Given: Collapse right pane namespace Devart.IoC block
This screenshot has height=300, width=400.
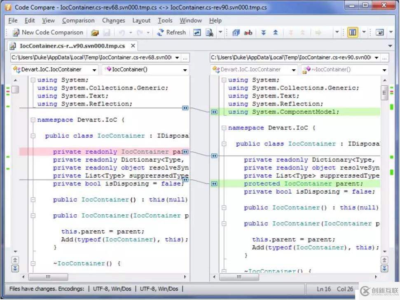Looking at the screenshot, I should [224, 128].
